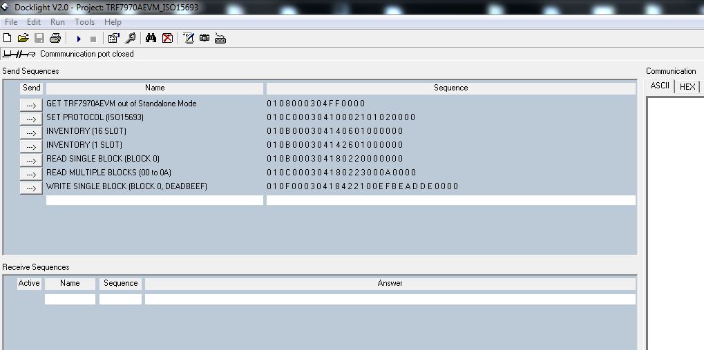Open the Options wrench-key icon
This screenshot has width=704, height=350.
(x=130, y=39)
